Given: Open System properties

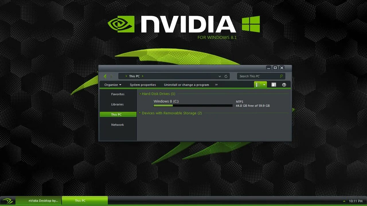Looking at the screenshot, I should pyautogui.click(x=143, y=85).
